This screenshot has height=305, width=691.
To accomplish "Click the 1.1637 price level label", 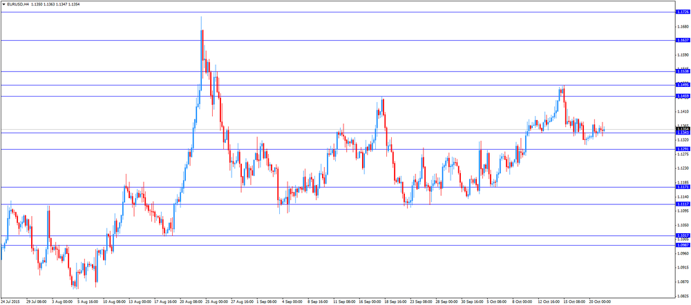I will pyautogui.click(x=682, y=41).
